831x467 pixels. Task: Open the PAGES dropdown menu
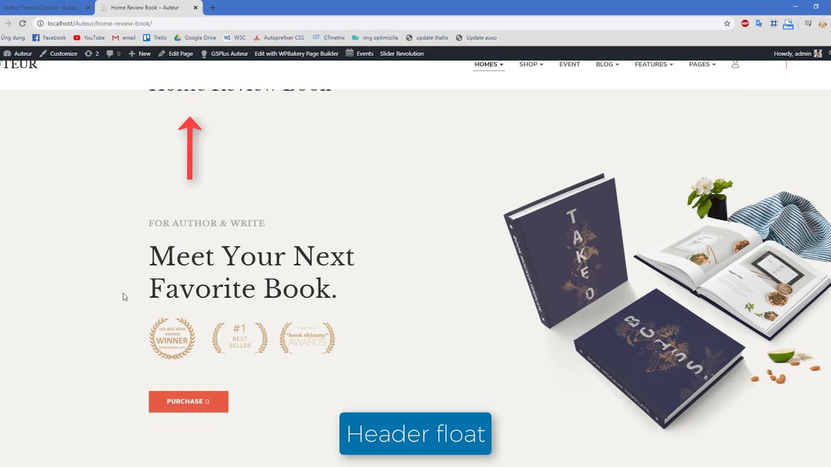coord(702,64)
